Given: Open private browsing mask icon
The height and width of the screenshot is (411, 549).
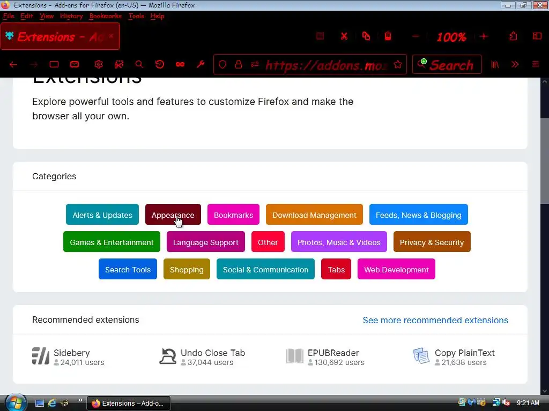Looking at the screenshot, I should click(180, 64).
